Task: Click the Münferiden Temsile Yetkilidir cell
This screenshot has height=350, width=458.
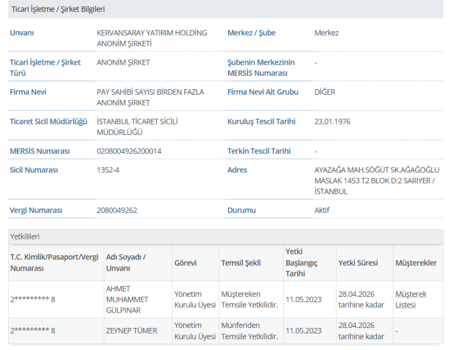Action: point(249,330)
